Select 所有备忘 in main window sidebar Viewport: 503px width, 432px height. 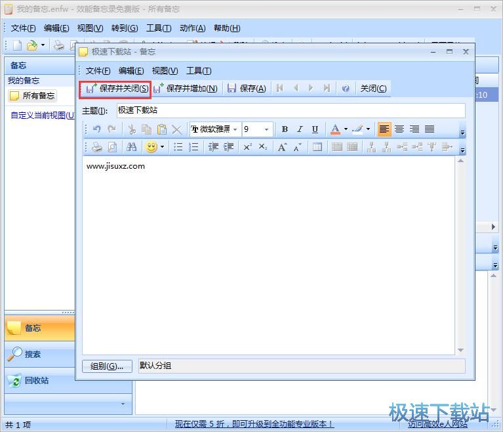pyautogui.click(x=32, y=96)
